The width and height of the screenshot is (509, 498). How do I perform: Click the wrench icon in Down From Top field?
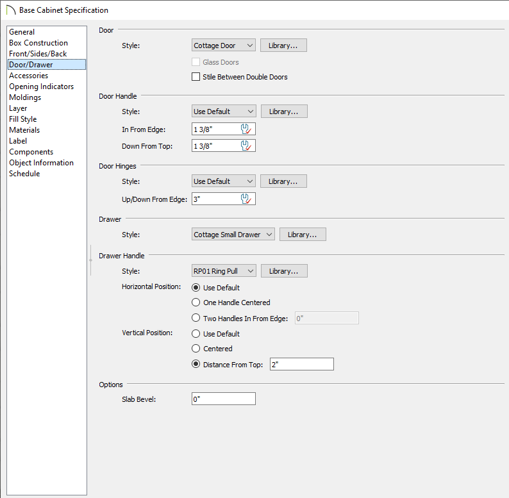[x=246, y=145]
